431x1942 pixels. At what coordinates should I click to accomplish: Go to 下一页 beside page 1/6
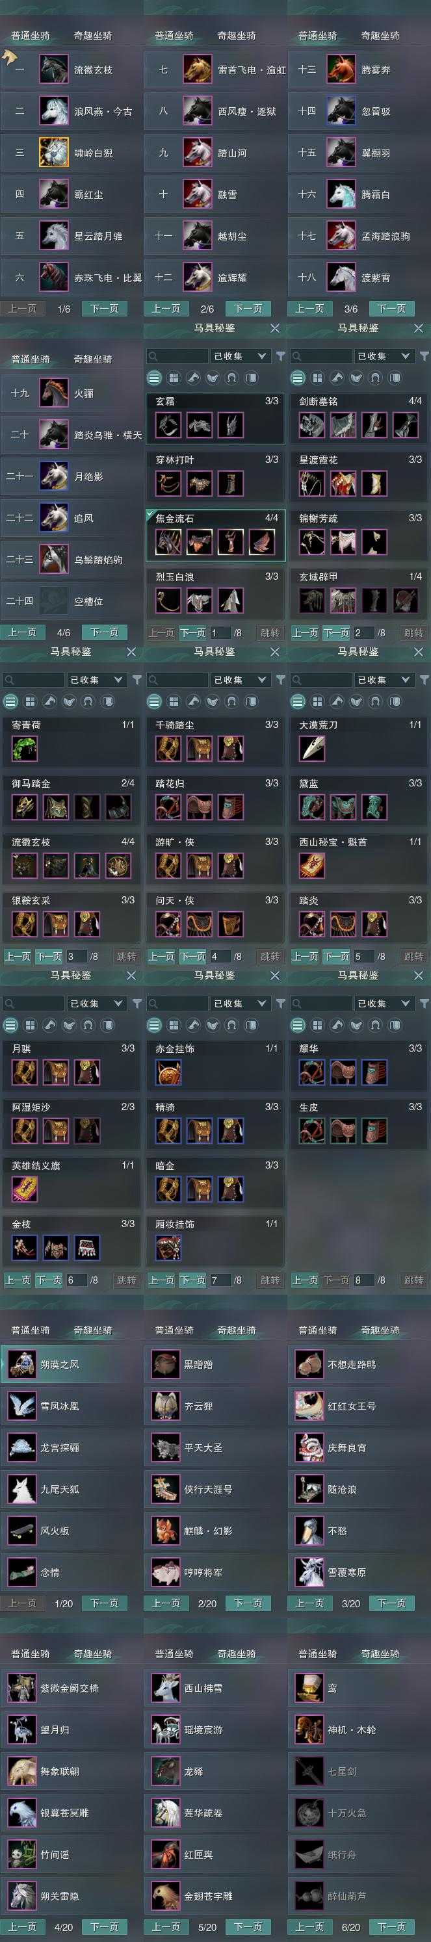pos(104,309)
